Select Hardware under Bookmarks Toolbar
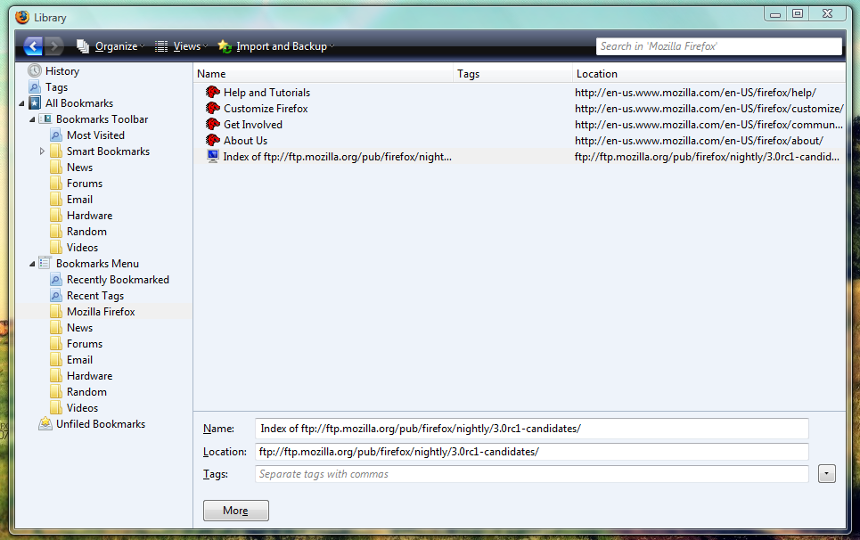 (89, 216)
